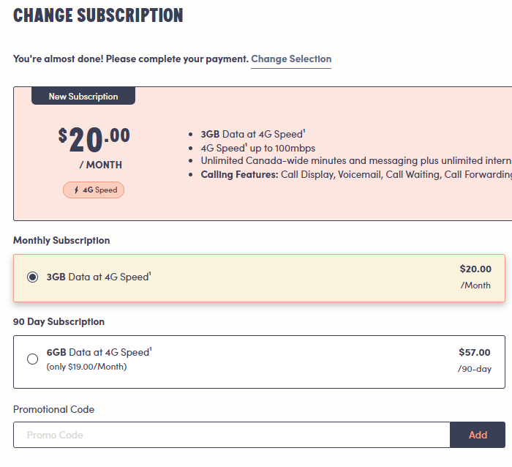Click the Change Subscription heading
Screen dimensions: 512x467
(98, 15)
